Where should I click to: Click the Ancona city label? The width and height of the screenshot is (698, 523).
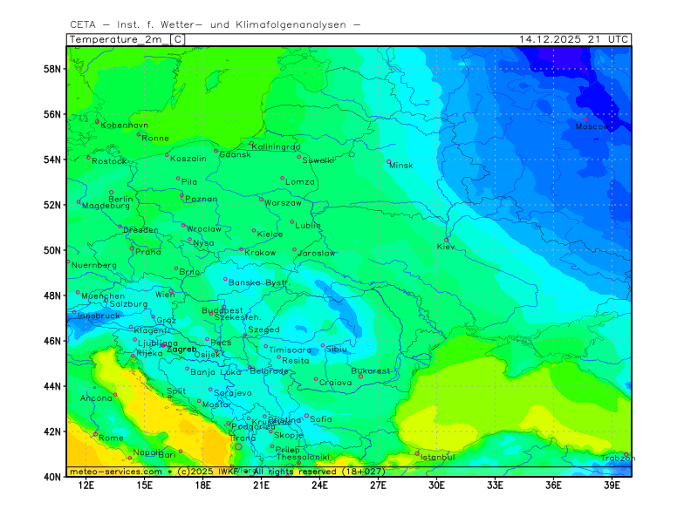click(x=96, y=398)
